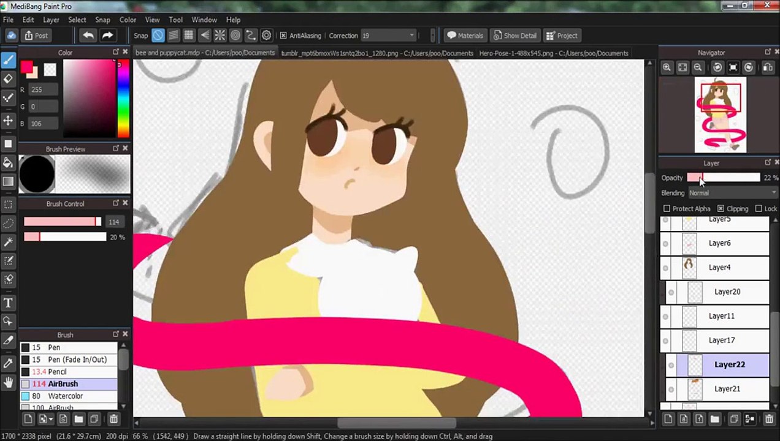Select the Watercolor brush
The width and height of the screenshot is (780, 441).
[69, 396]
